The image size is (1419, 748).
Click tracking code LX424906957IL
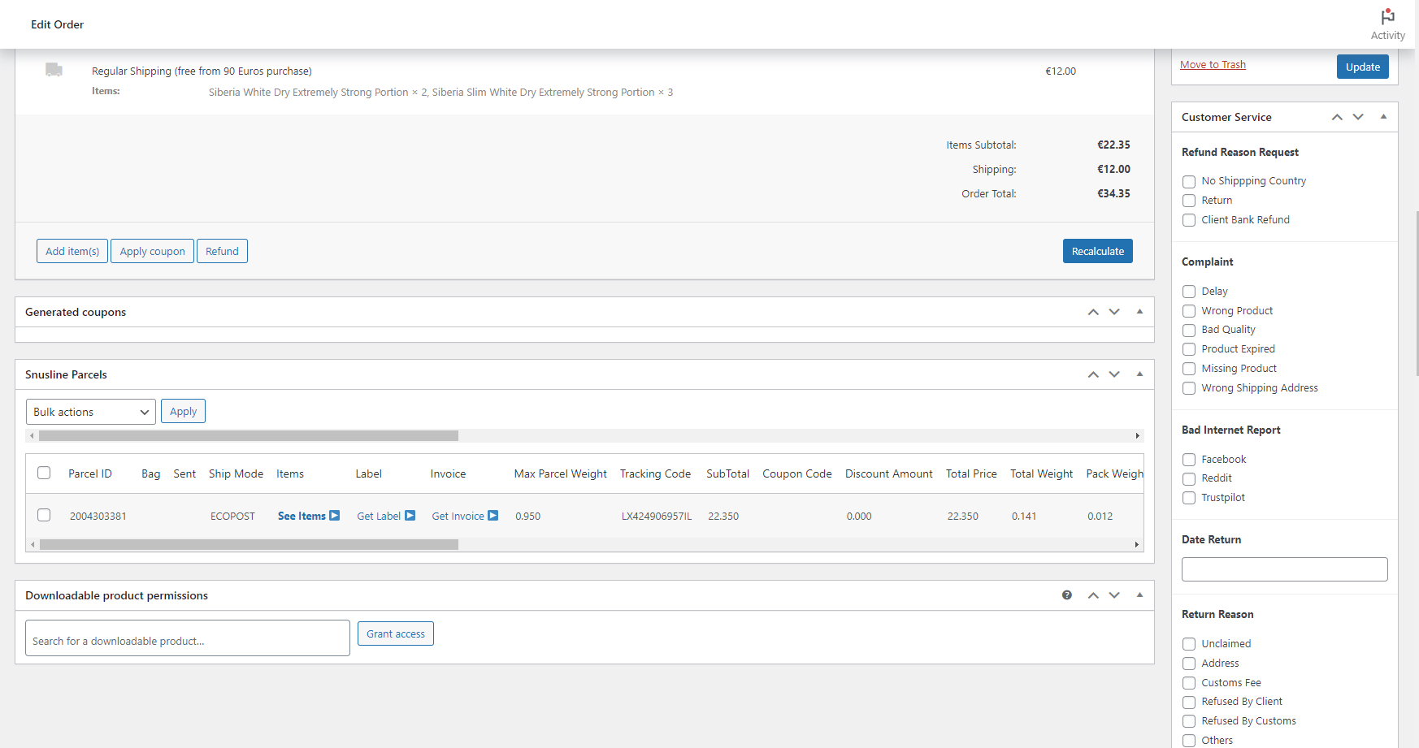click(657, 516)
